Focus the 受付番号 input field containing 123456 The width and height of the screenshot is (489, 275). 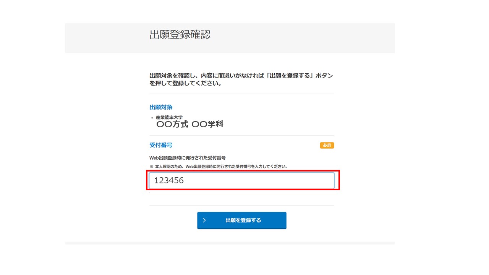click(242, 181)
